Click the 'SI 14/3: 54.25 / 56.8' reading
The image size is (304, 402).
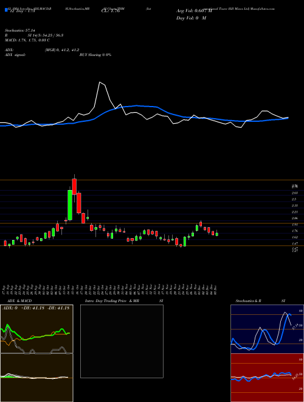(46, 35)
